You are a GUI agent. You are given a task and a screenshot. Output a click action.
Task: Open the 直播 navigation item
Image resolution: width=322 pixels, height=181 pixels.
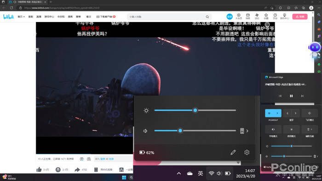click(39, 17)
